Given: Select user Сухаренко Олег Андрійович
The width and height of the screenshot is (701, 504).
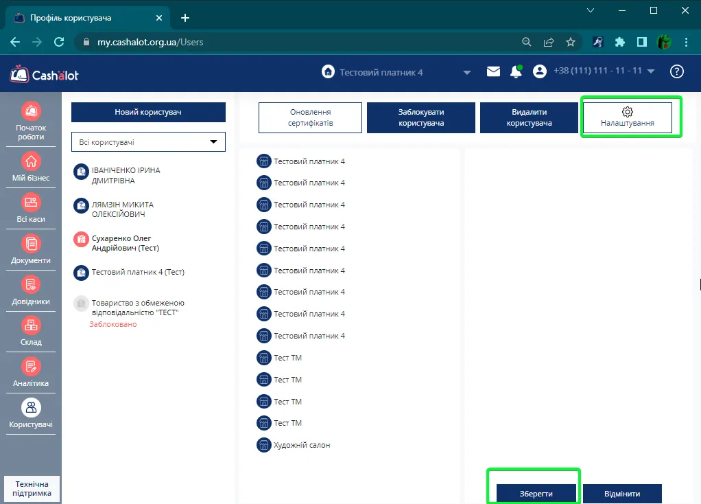Looking at the screenshot, I should coord(125,243).
